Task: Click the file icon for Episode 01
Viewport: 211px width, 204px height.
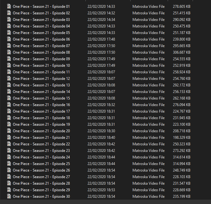Action: (9, 6)
